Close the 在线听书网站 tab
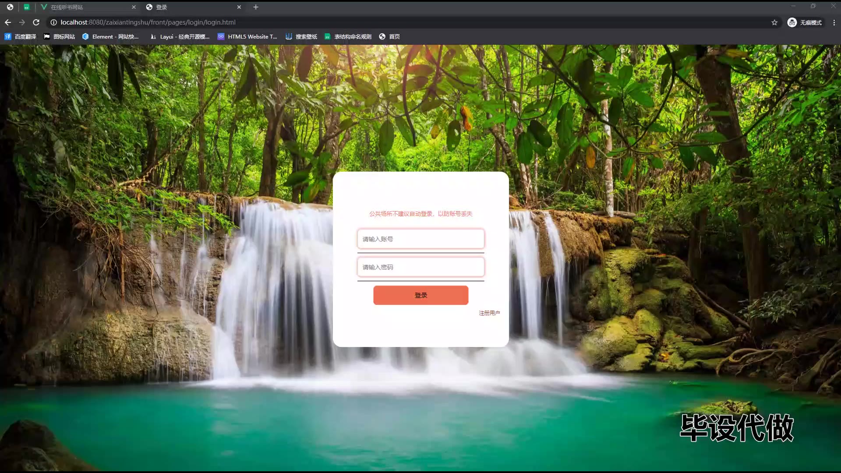Image resolution: width=841 pixels, height=473 pixels. [134, 7]
